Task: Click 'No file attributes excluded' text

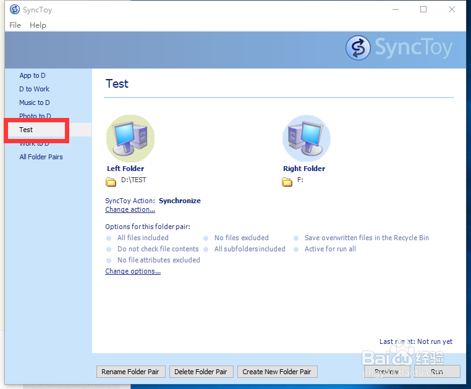Action: tap(159, 260)
